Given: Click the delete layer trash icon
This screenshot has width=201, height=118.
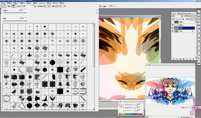Looking at the screenshot, I should [x=193, y=59].
